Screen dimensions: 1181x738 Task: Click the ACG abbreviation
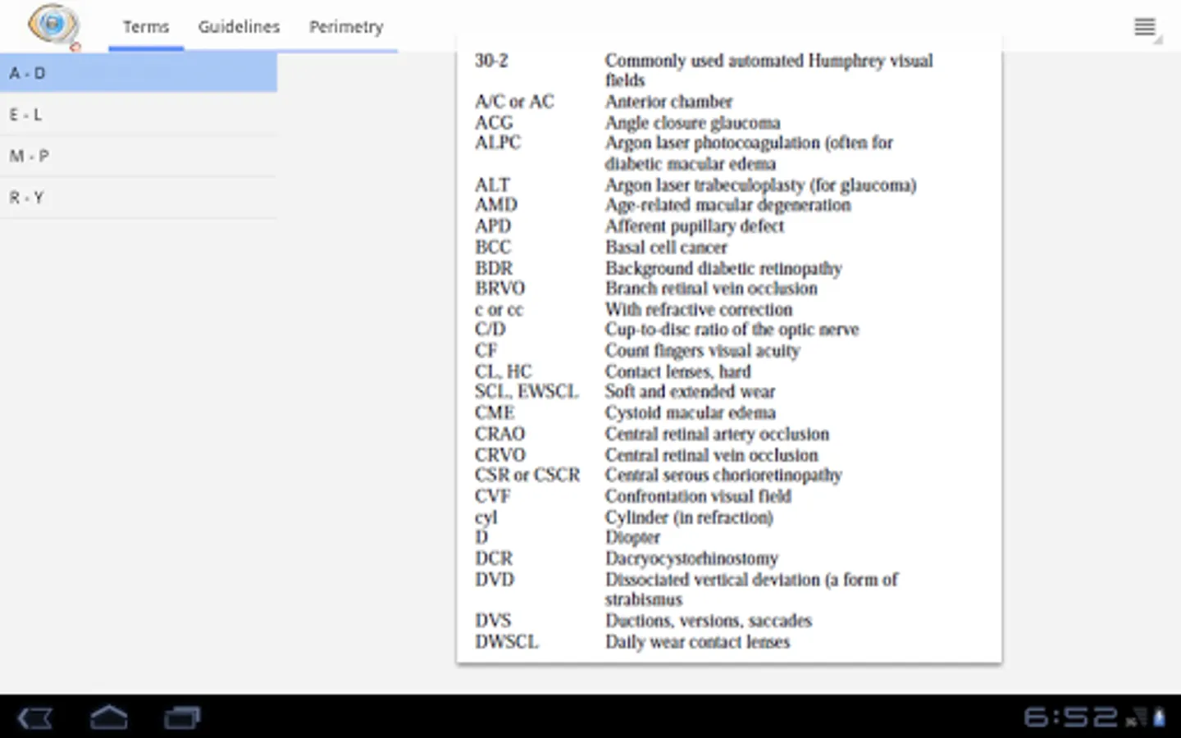pyautogui.click(x=494, y=123)
